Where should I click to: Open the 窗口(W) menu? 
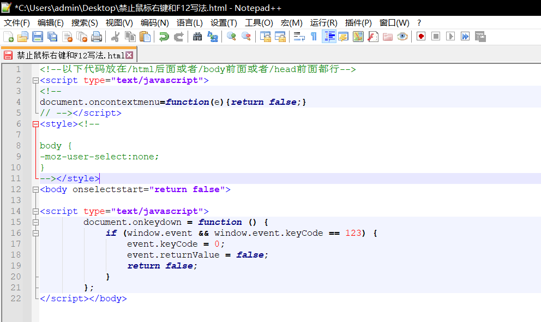[x=394, y=23]
